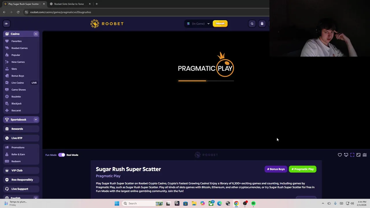Pop out game with monitor icon
Viewport: 370px width, 208px height.
click(346, 155)
